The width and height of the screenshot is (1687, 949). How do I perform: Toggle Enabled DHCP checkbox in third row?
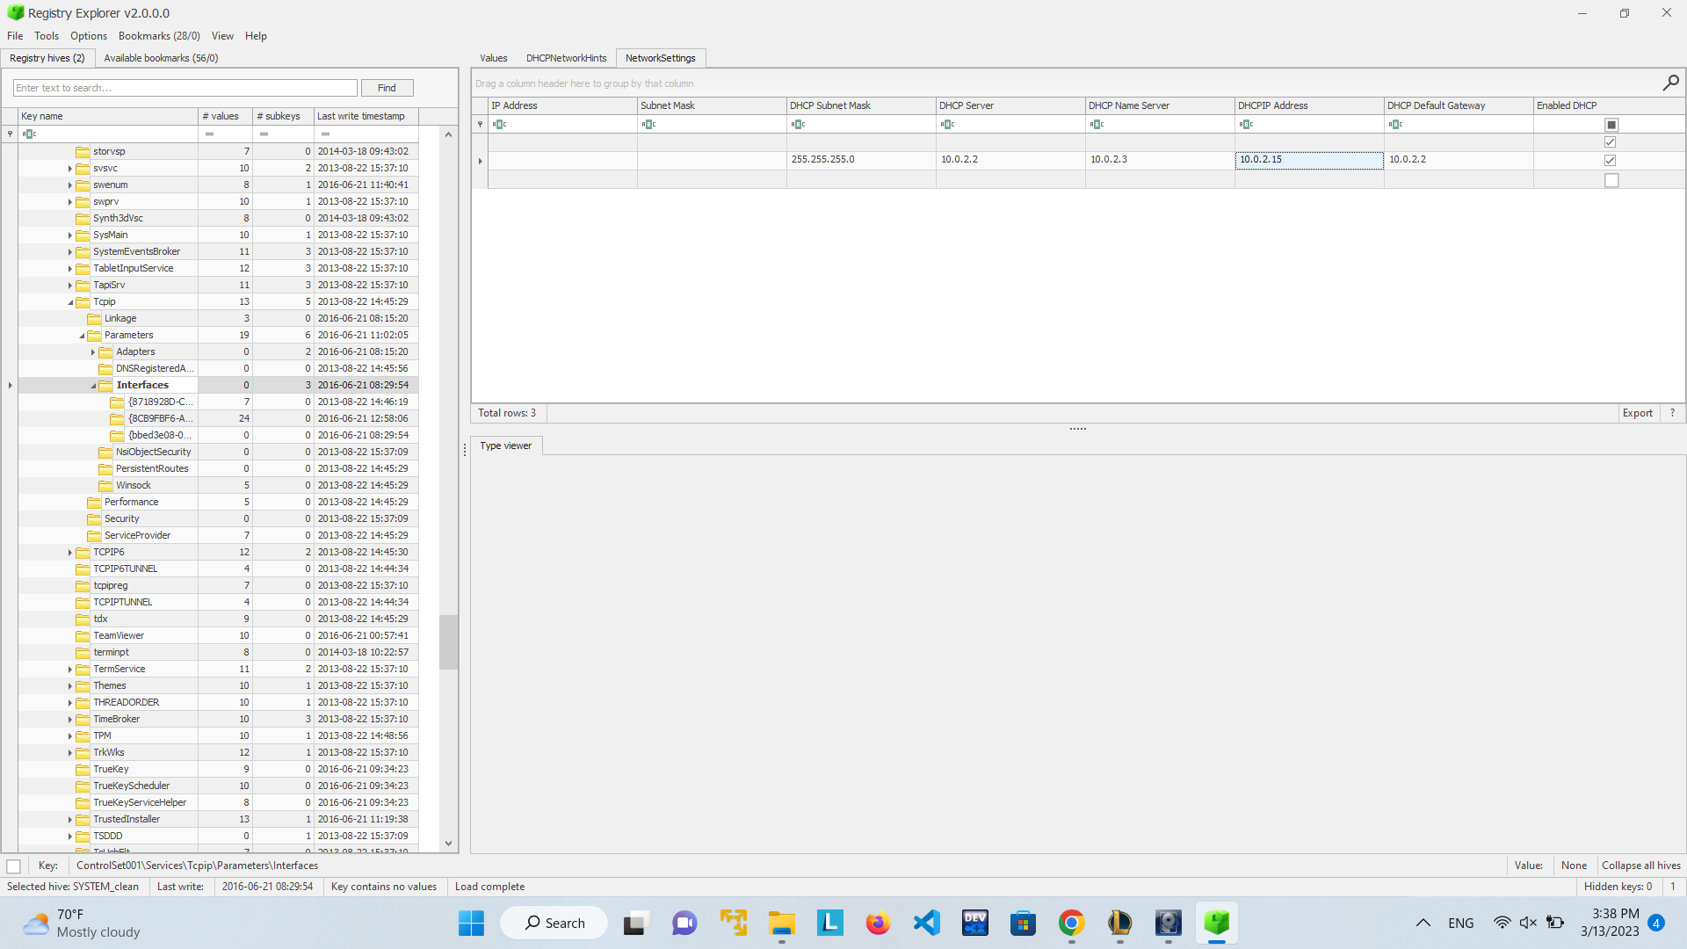(x=1611, y=180)
